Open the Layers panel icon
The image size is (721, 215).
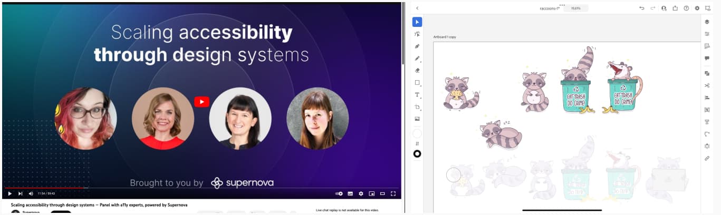(707, 22)
